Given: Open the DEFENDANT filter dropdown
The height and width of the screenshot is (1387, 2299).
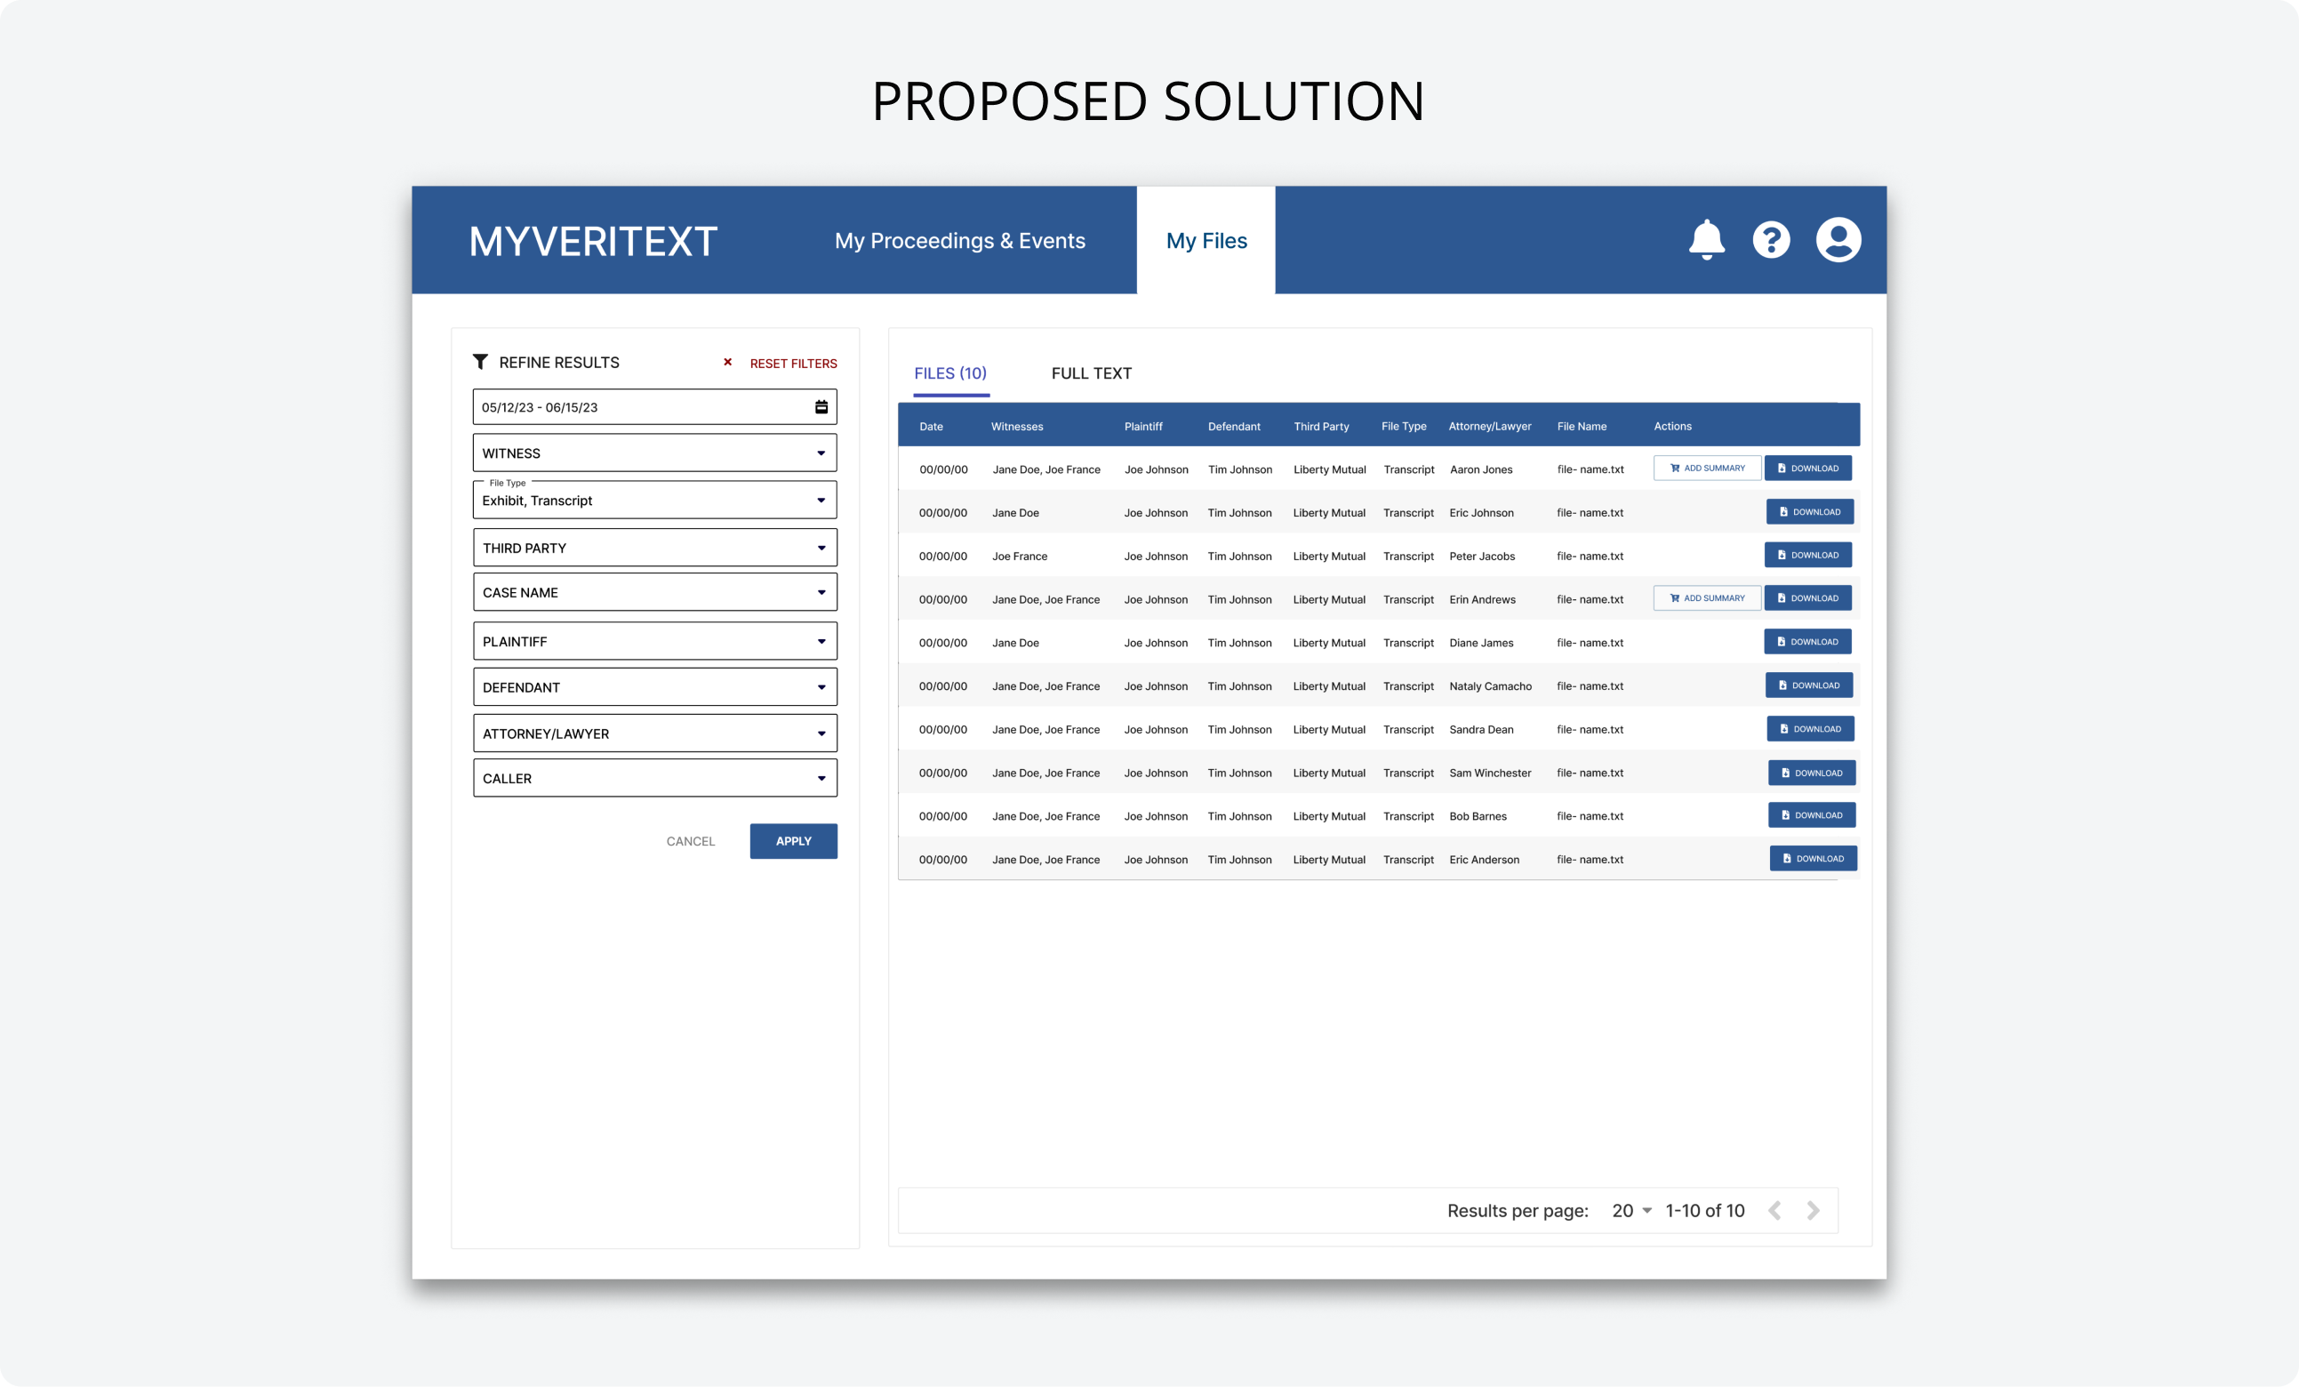Looking at the screenshot, I should pyautogui.click(x=655, y=687).
